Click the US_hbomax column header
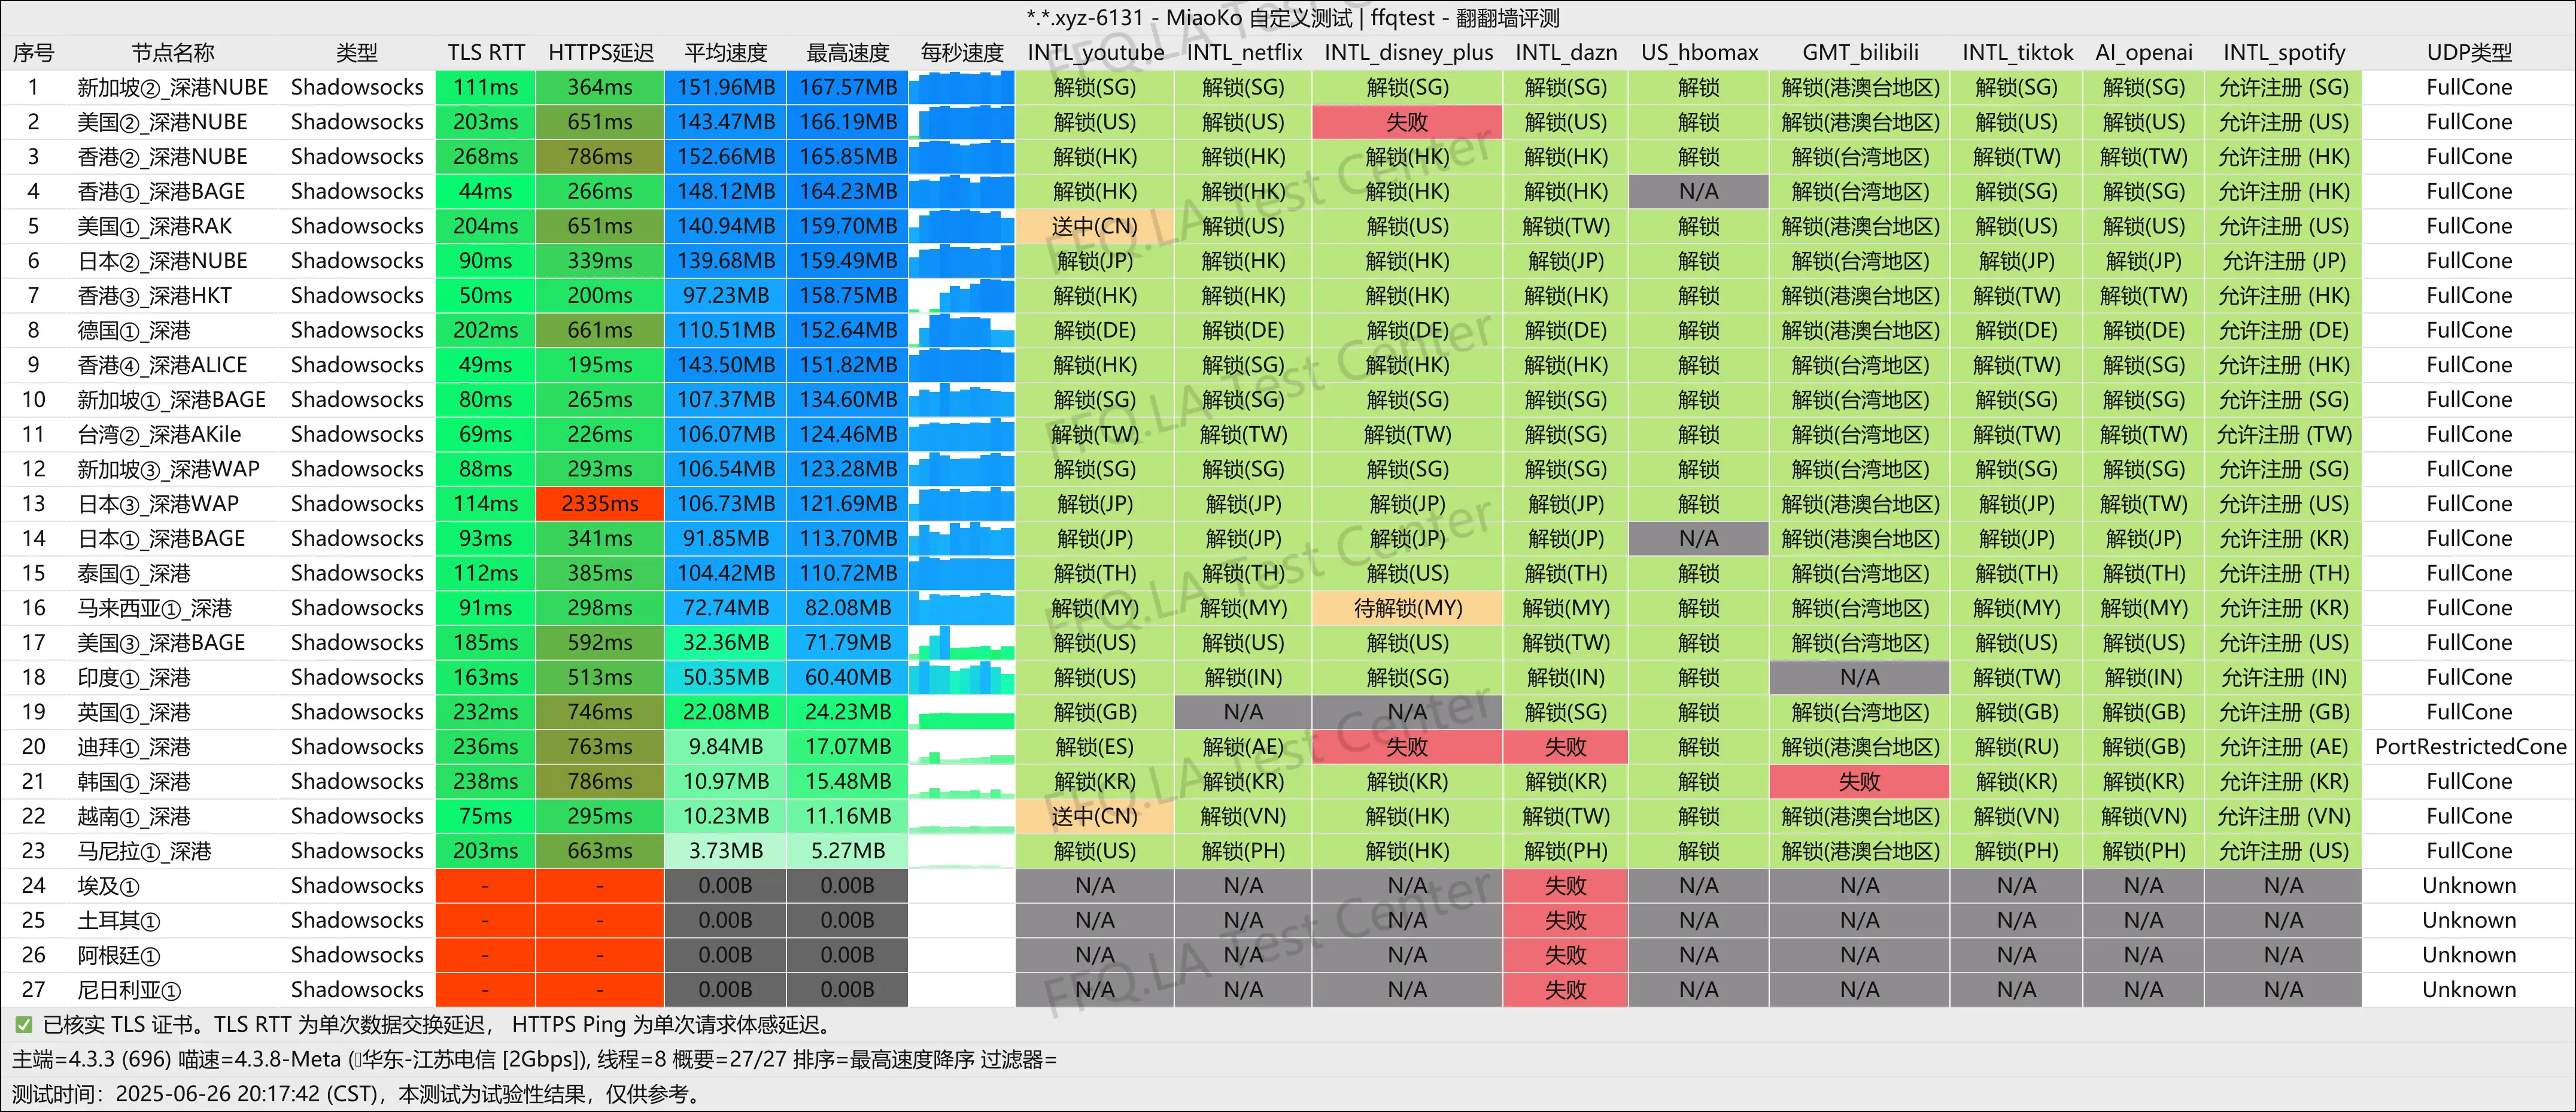The width and height of the screenshot is (2576, 1112). (x=1699, y=53)
